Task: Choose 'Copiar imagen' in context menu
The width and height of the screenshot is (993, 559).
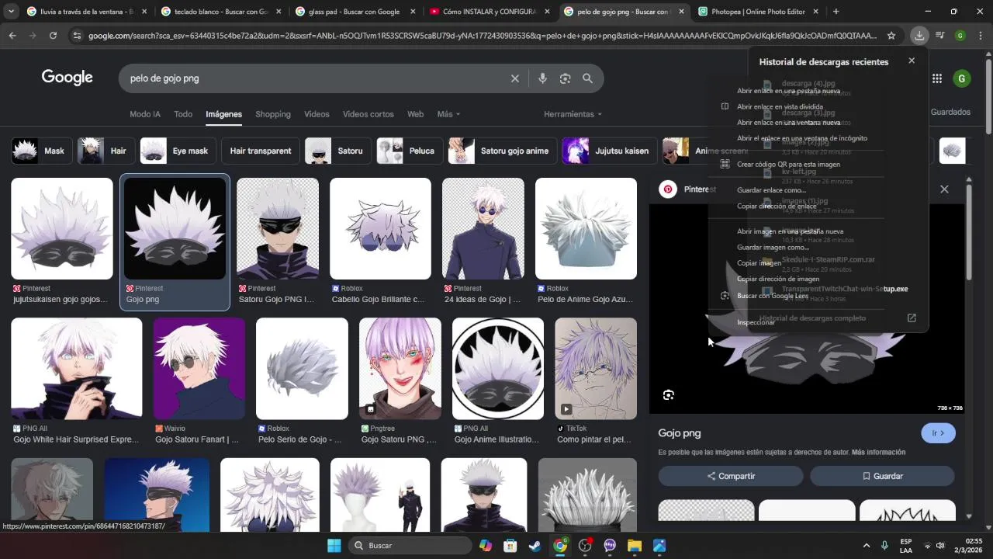Action: (759, 263)
